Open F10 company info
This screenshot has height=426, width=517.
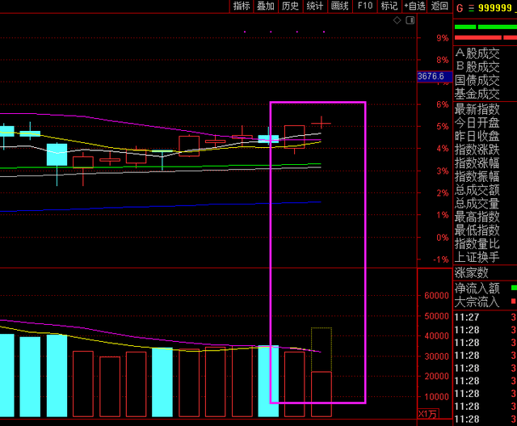(364, 6)
